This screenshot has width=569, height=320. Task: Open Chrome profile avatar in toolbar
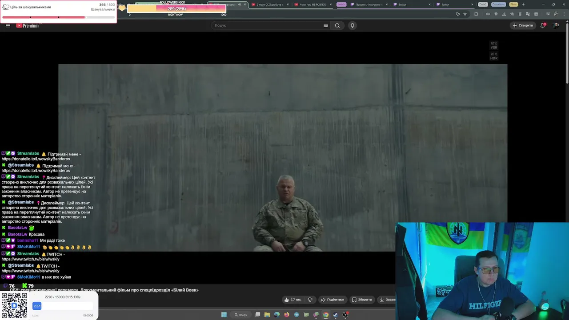(556, 14)
